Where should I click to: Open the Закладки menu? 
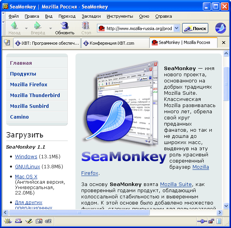91,16
